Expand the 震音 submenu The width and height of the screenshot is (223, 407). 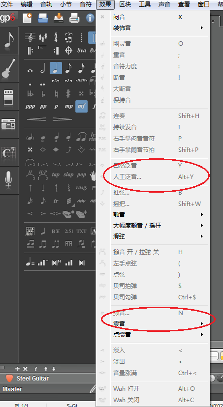click(x=158, y=323)
